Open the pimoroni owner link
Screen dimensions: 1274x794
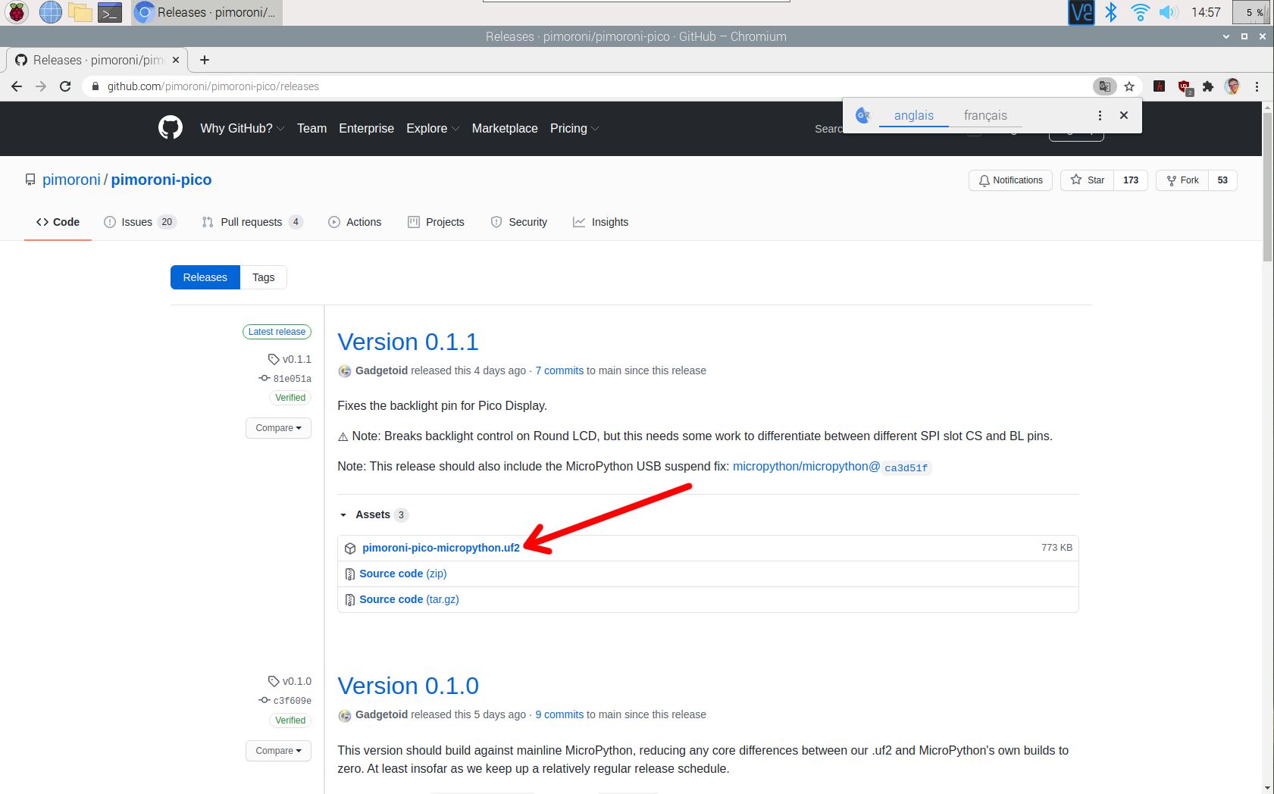click(71, 180)
